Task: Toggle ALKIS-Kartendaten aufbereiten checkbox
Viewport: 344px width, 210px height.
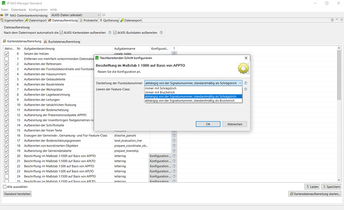Action: [x=61, y=33]
